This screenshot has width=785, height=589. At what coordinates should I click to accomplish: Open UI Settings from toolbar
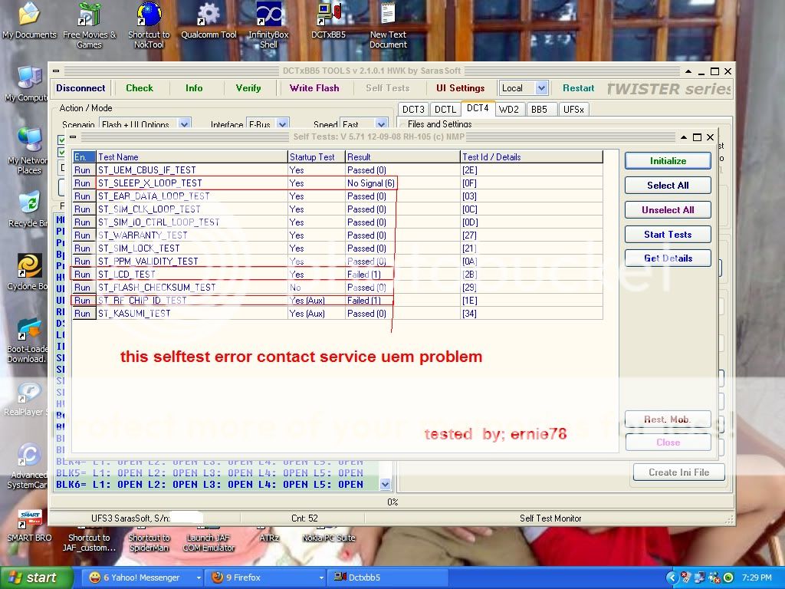(x=461, y=88)
